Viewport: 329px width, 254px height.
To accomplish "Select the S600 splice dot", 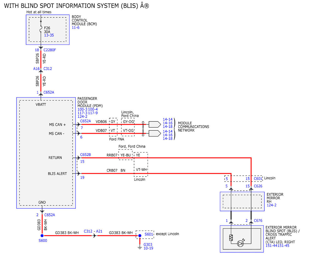I will pyautogui.click(x=42, y=236).
